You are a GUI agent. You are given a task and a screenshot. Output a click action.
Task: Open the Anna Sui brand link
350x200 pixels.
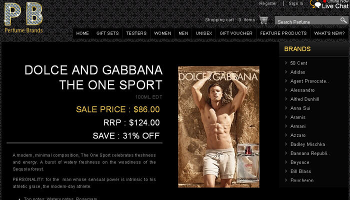coord(300,108)
